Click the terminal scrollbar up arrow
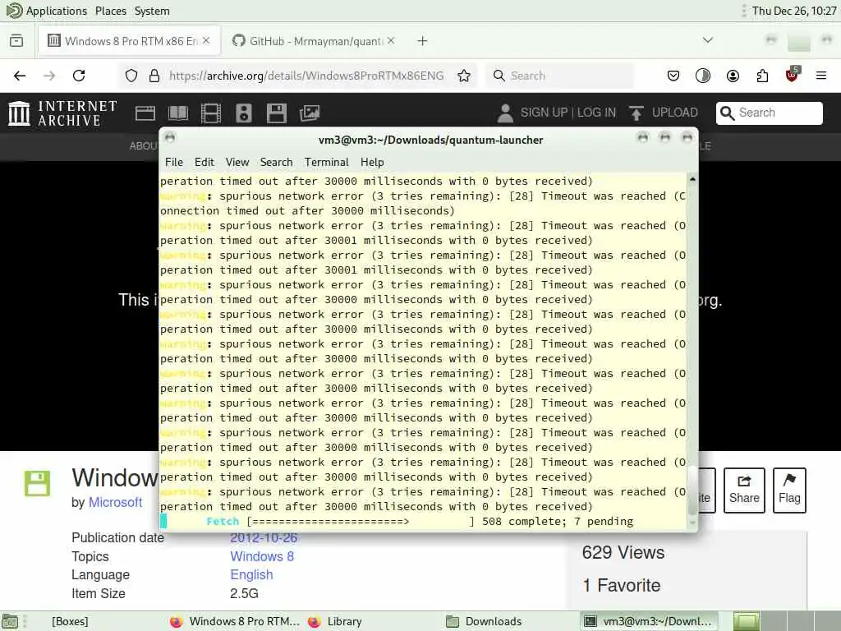This screenshot has height=631, width=841. point(692,179)
